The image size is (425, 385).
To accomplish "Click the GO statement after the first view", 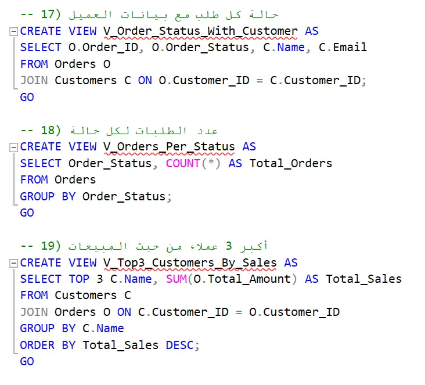I will pyautogui.click(x=27, y=97).
